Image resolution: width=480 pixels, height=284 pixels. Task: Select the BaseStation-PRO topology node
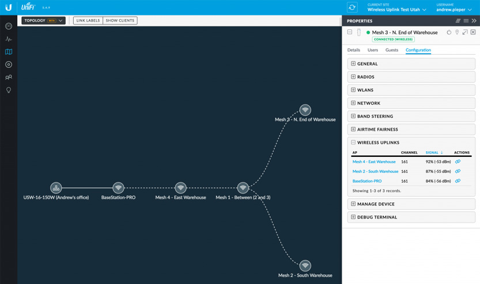[x=118, y=188]
